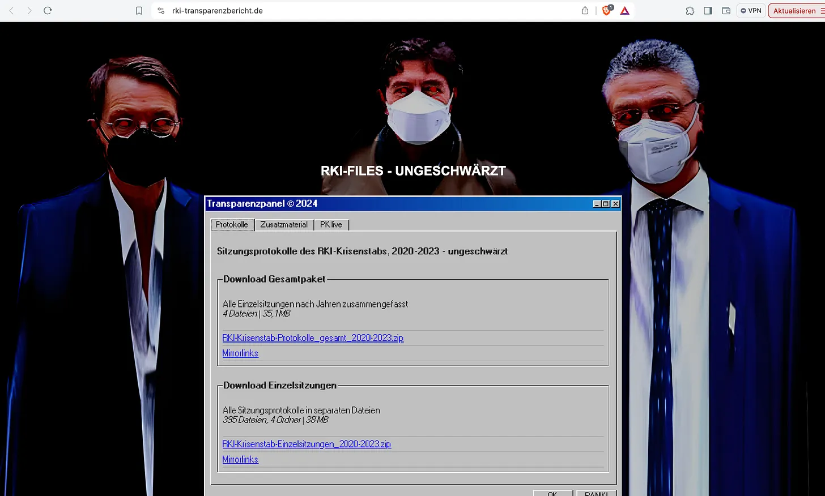
Task: Click the share icon in address bar
Action: [585, 10]
